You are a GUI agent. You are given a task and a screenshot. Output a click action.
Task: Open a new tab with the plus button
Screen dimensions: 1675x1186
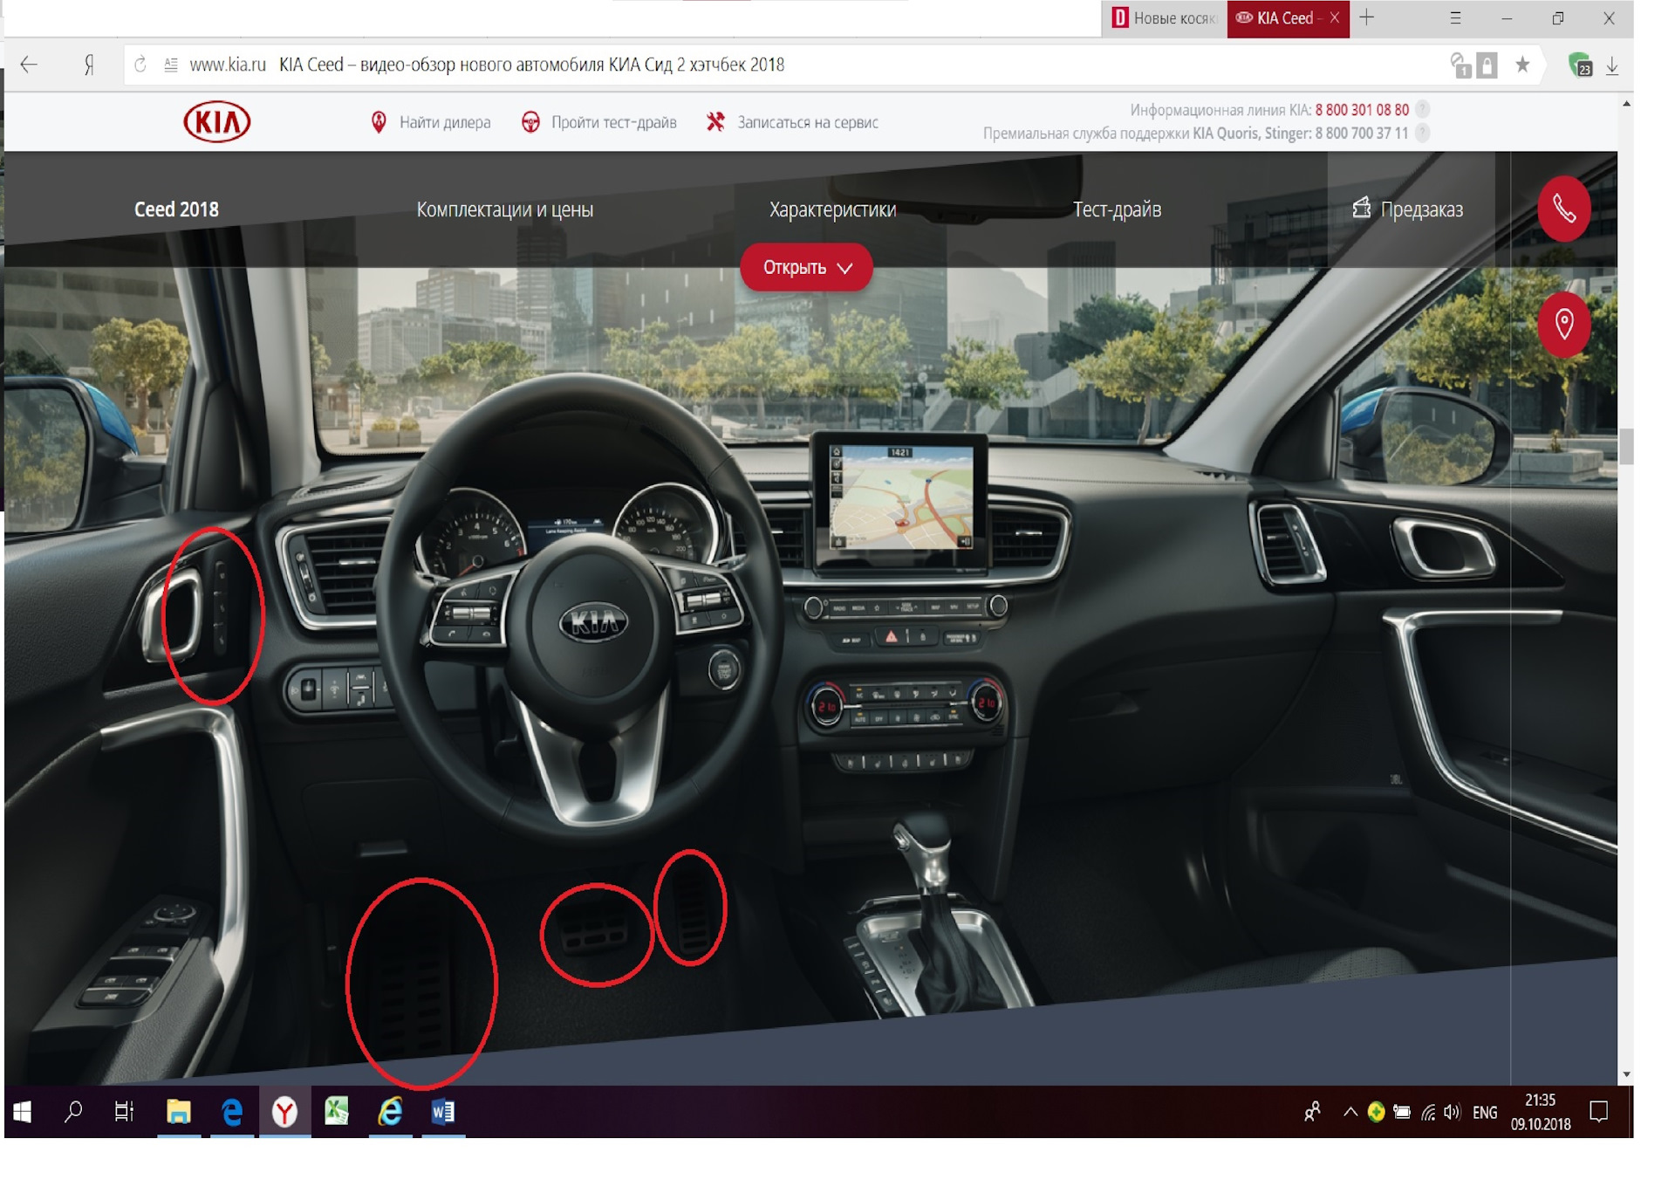point(1367,17)
